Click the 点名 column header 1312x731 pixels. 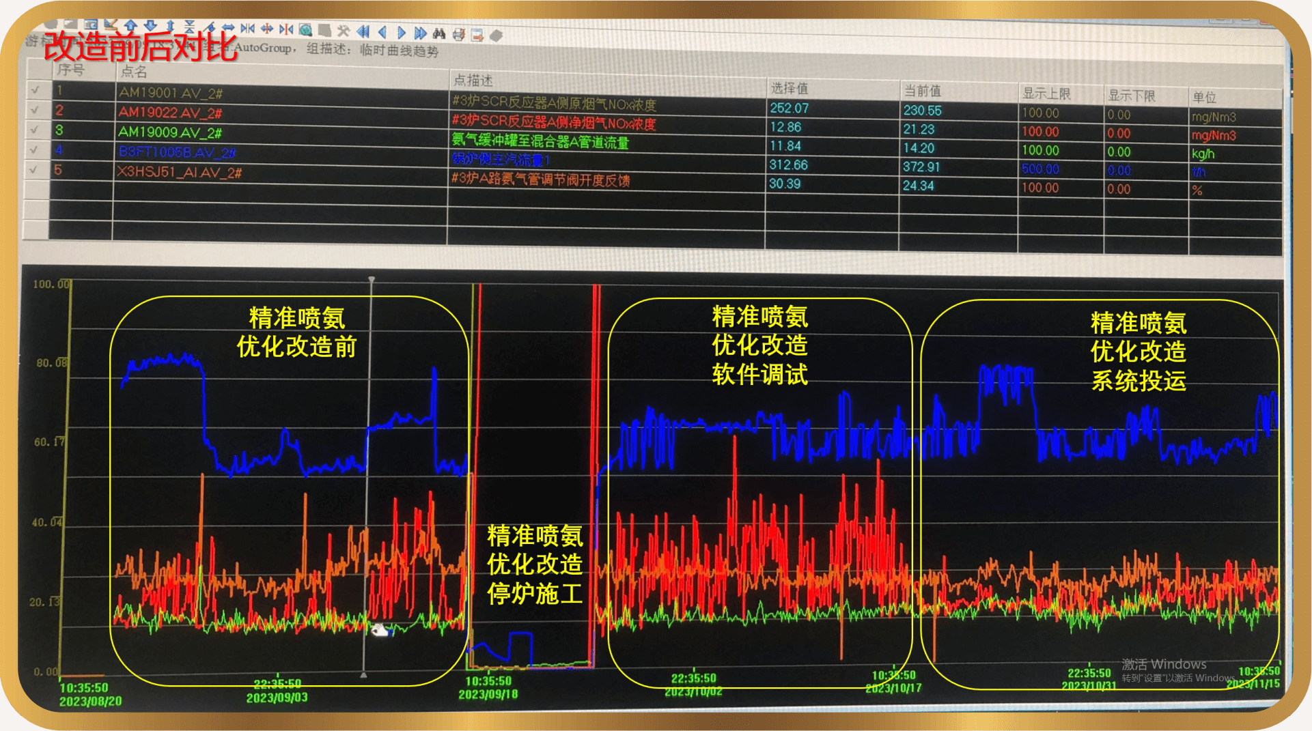pos(134,72)
